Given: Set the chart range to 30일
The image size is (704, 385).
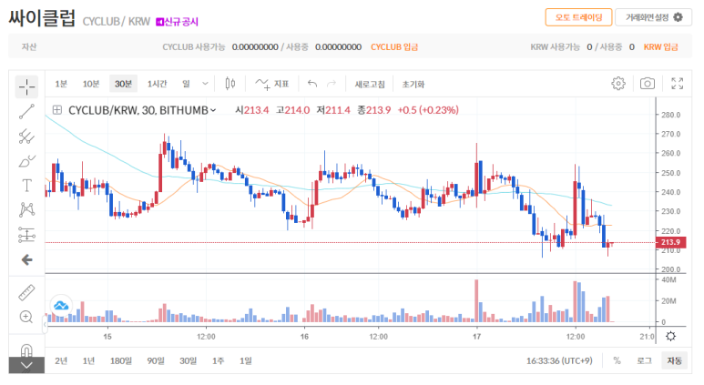Looking at the screenshot, I should tap(189, 360).
